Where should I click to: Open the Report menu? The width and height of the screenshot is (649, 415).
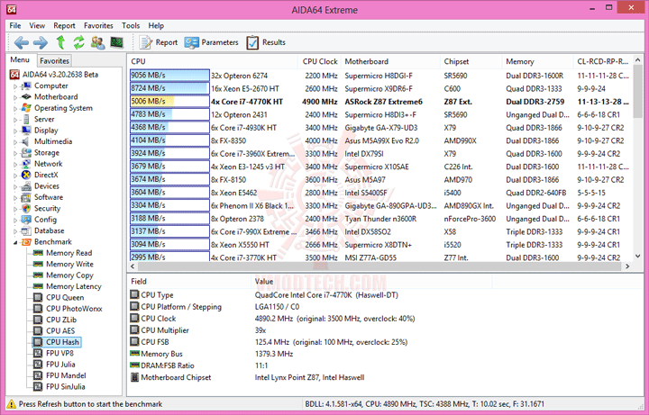tap(64, 25)
